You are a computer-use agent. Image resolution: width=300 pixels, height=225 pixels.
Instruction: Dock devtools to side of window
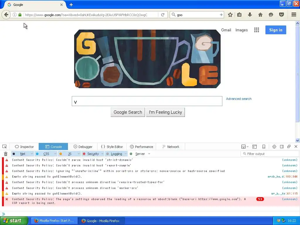point(282,147)
